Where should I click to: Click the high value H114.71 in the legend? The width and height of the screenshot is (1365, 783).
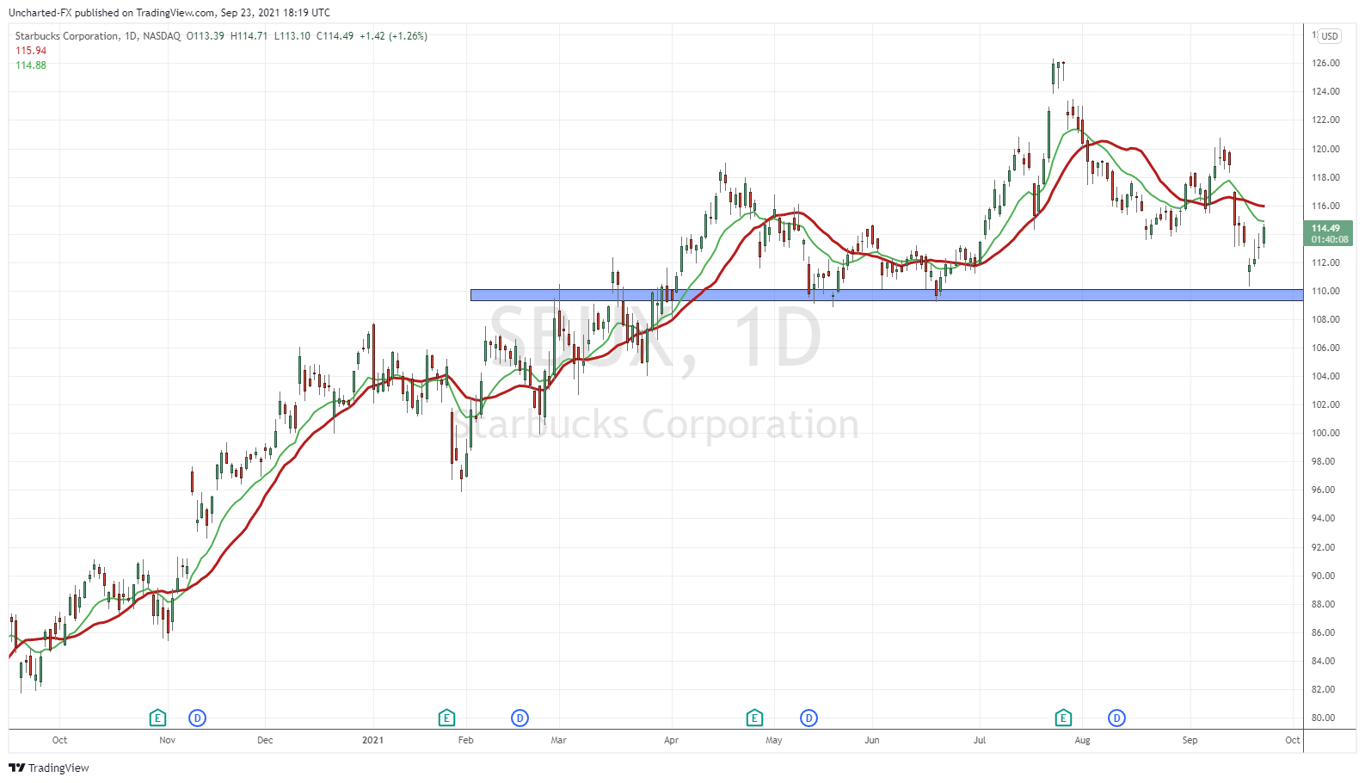point(249,36)
